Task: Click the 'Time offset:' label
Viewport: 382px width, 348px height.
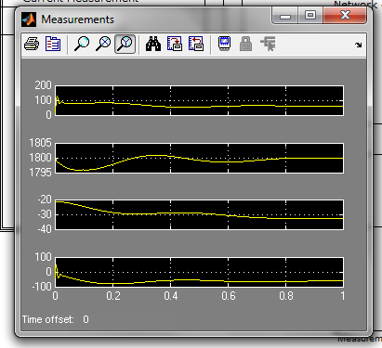Action: click(x=48, y=319)
